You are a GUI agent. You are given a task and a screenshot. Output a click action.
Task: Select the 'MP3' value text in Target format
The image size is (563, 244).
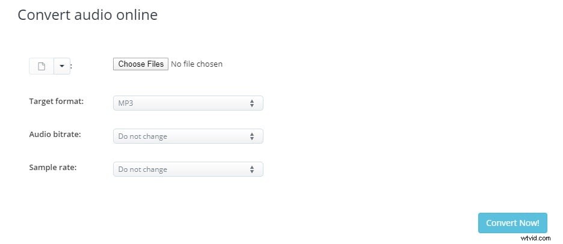click(125, 103)
